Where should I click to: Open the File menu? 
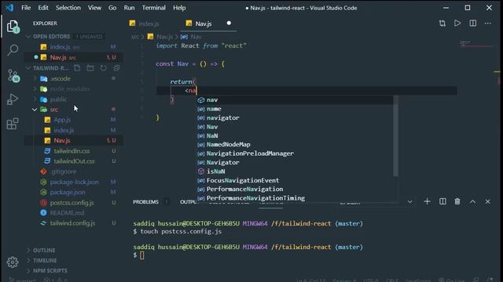pyautogui.click(x=26, y=8)
